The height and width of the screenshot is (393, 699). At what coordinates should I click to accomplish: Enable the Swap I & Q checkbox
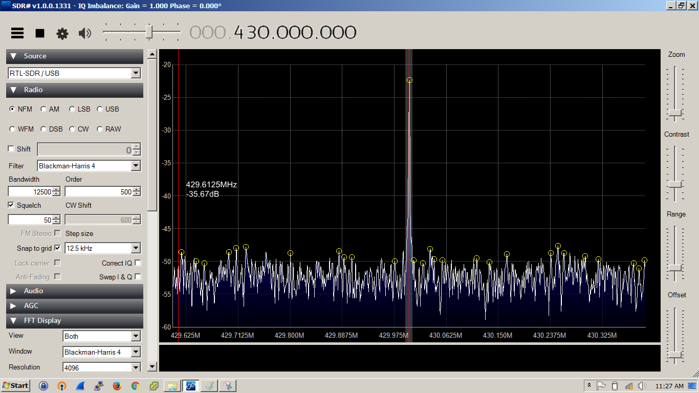tap(138, 277)
